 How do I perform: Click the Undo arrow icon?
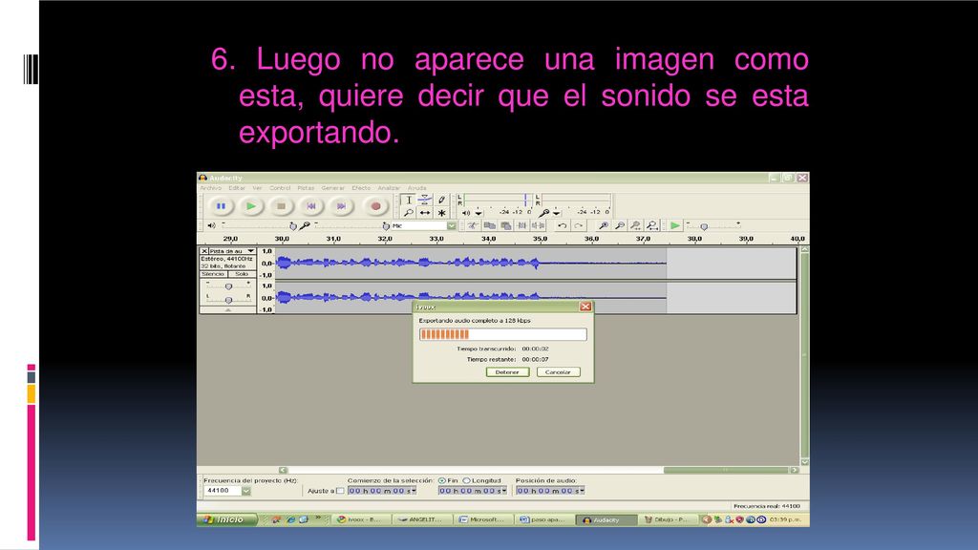pos(562,225)
